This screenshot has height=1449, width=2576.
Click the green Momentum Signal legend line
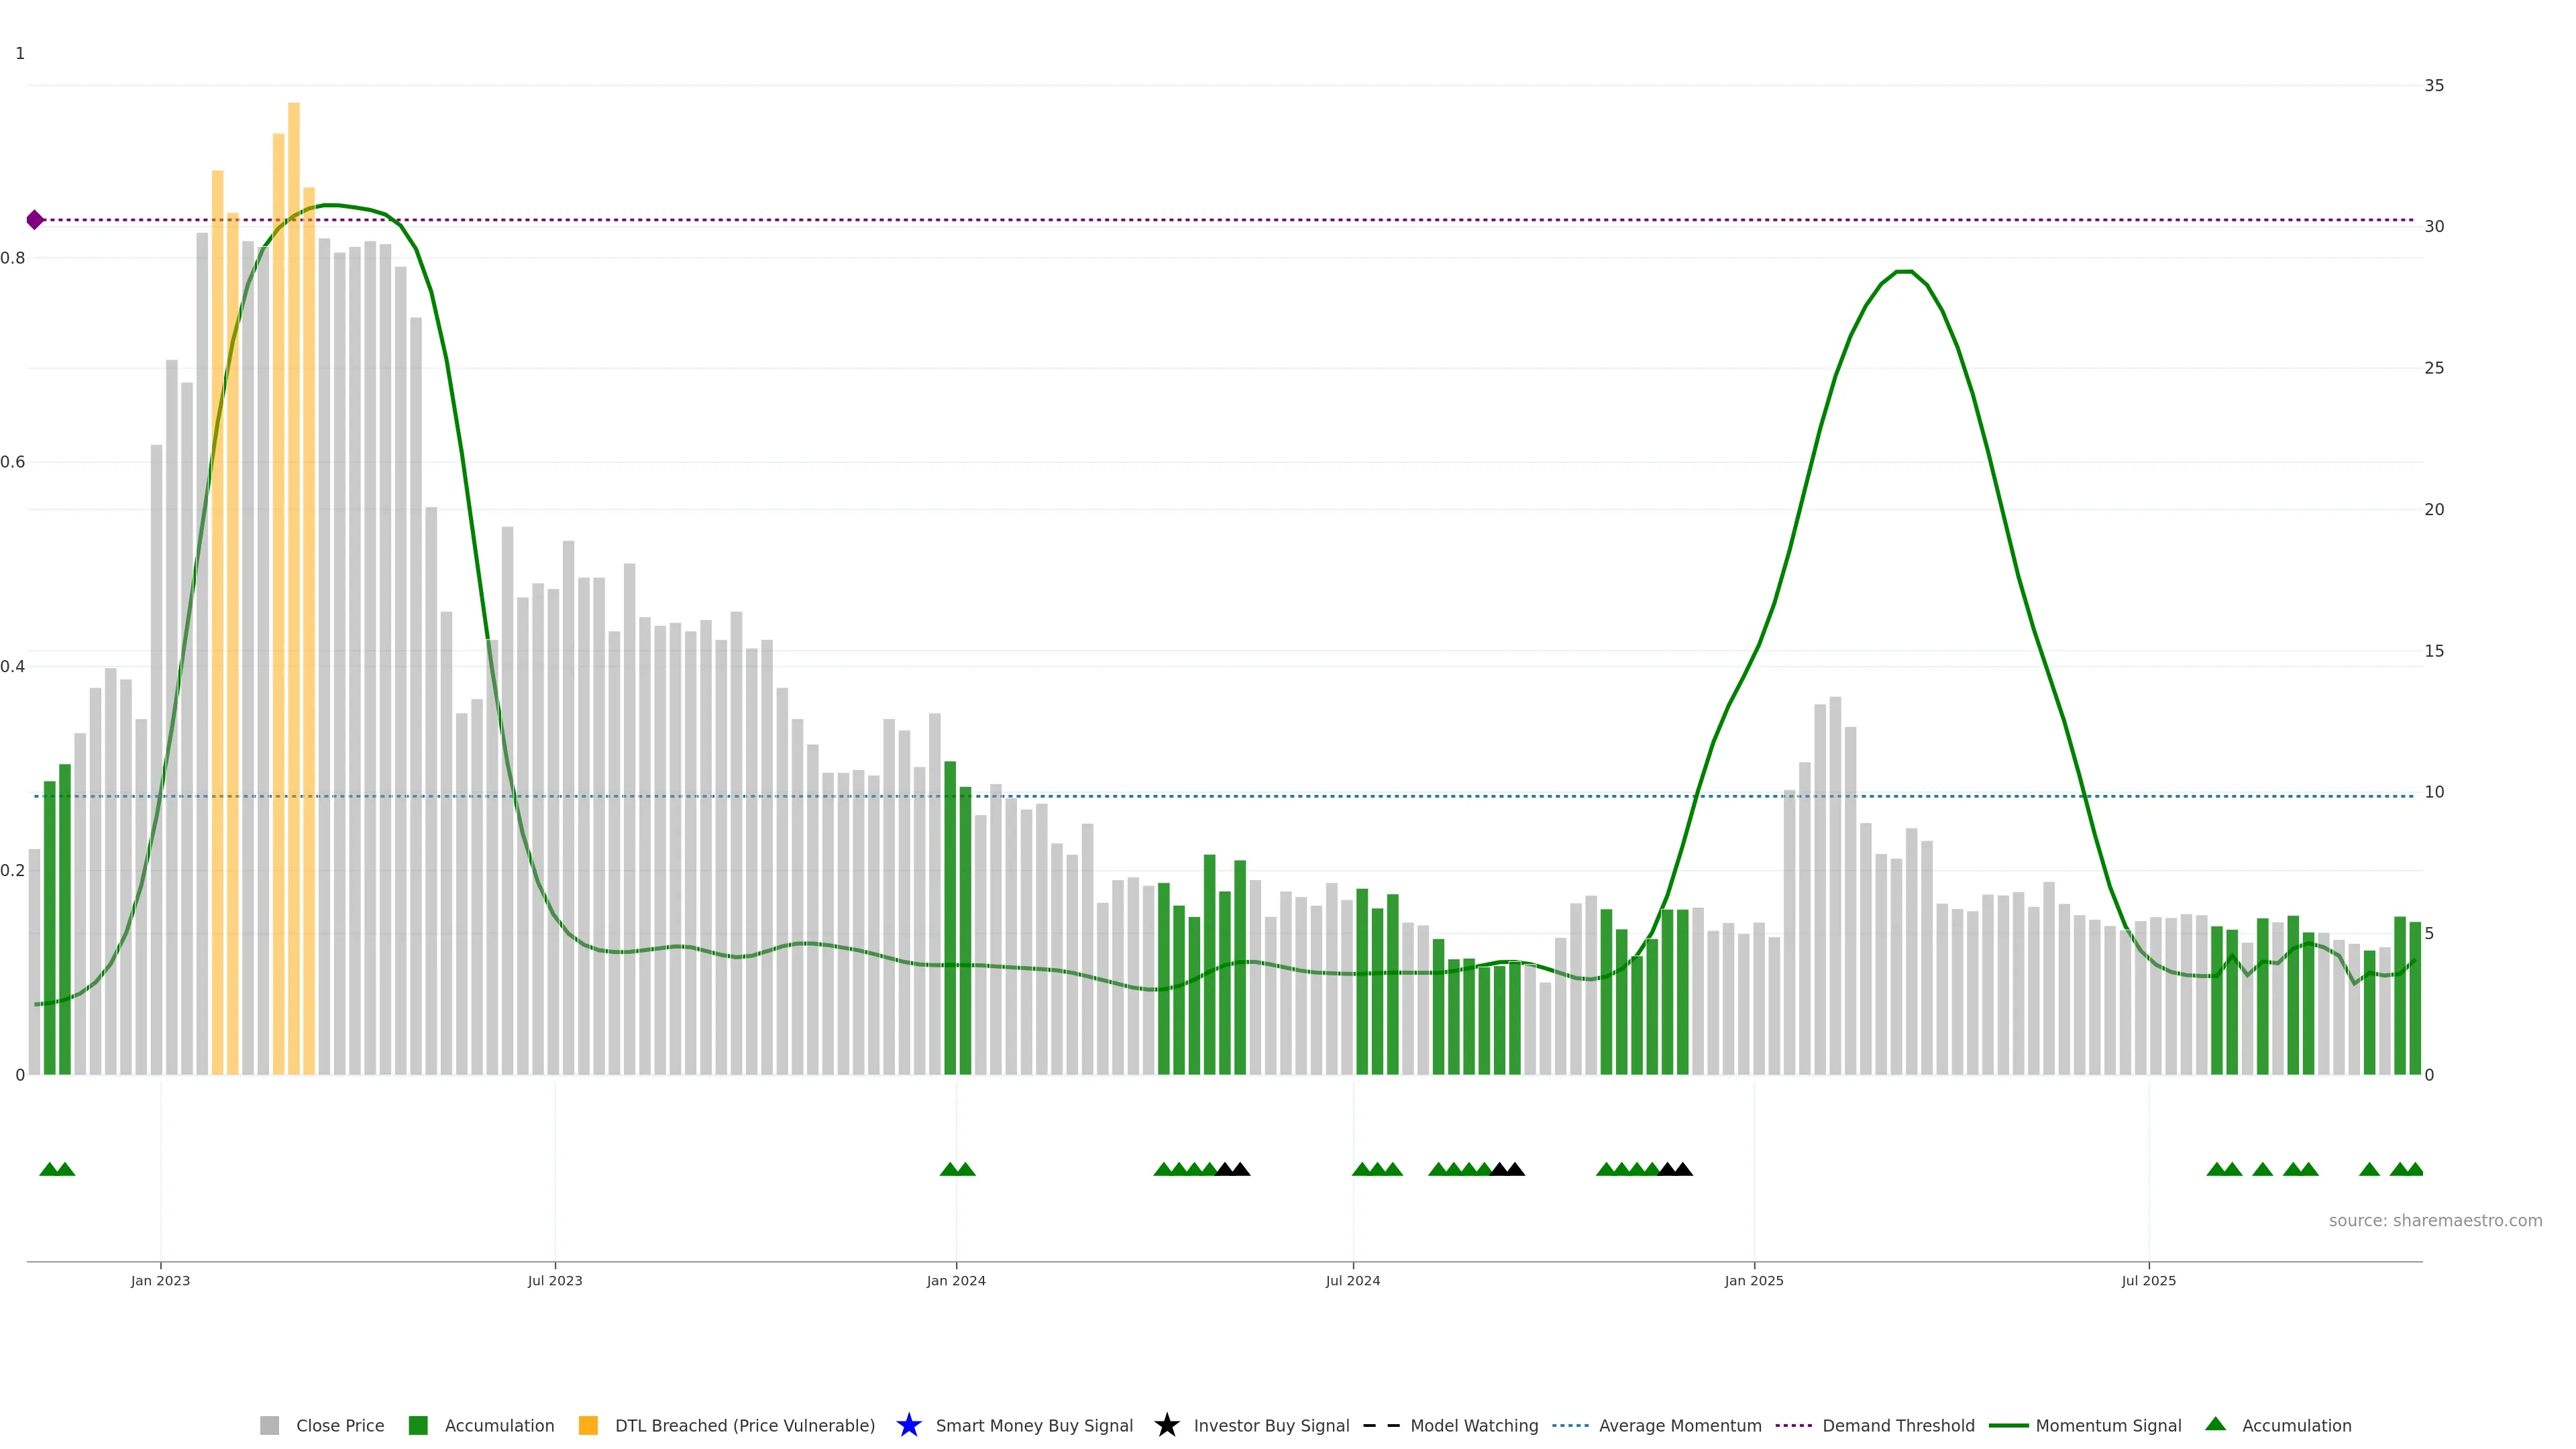tap(2008, 1425)
